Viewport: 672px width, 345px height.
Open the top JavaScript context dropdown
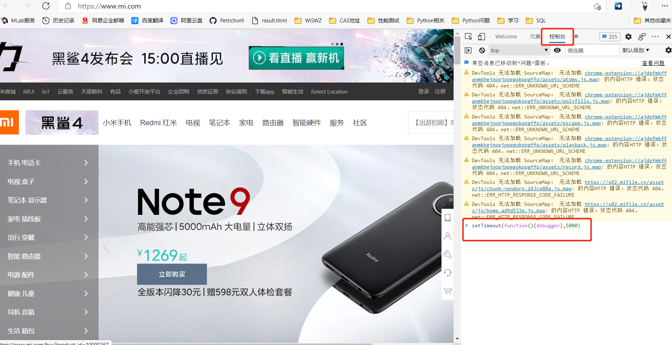[x=519, y=51]
